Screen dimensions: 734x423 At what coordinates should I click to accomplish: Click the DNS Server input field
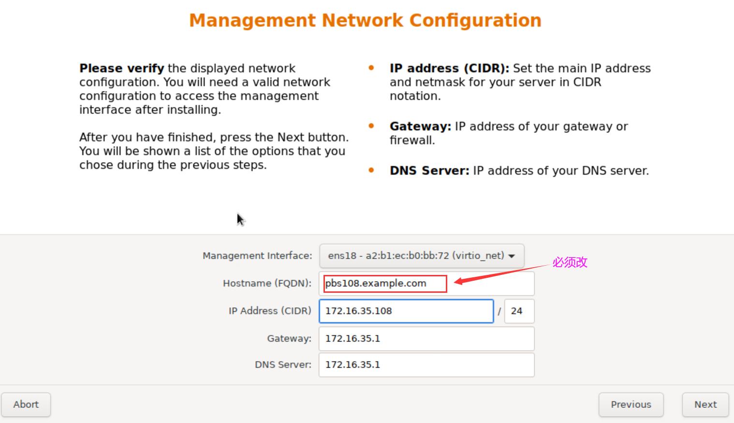coord(426,364)
